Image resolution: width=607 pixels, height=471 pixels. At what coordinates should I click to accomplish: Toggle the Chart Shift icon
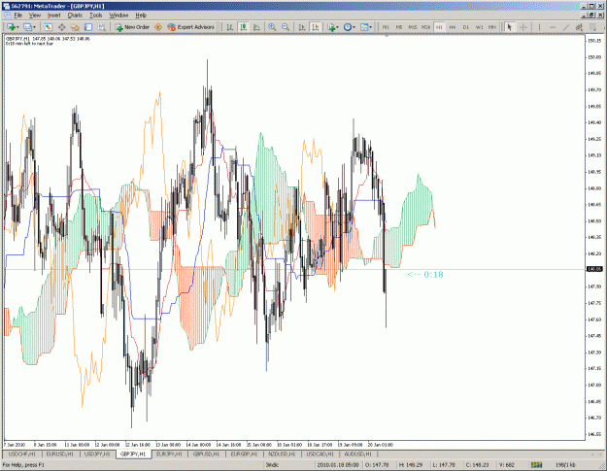point(316,27)
